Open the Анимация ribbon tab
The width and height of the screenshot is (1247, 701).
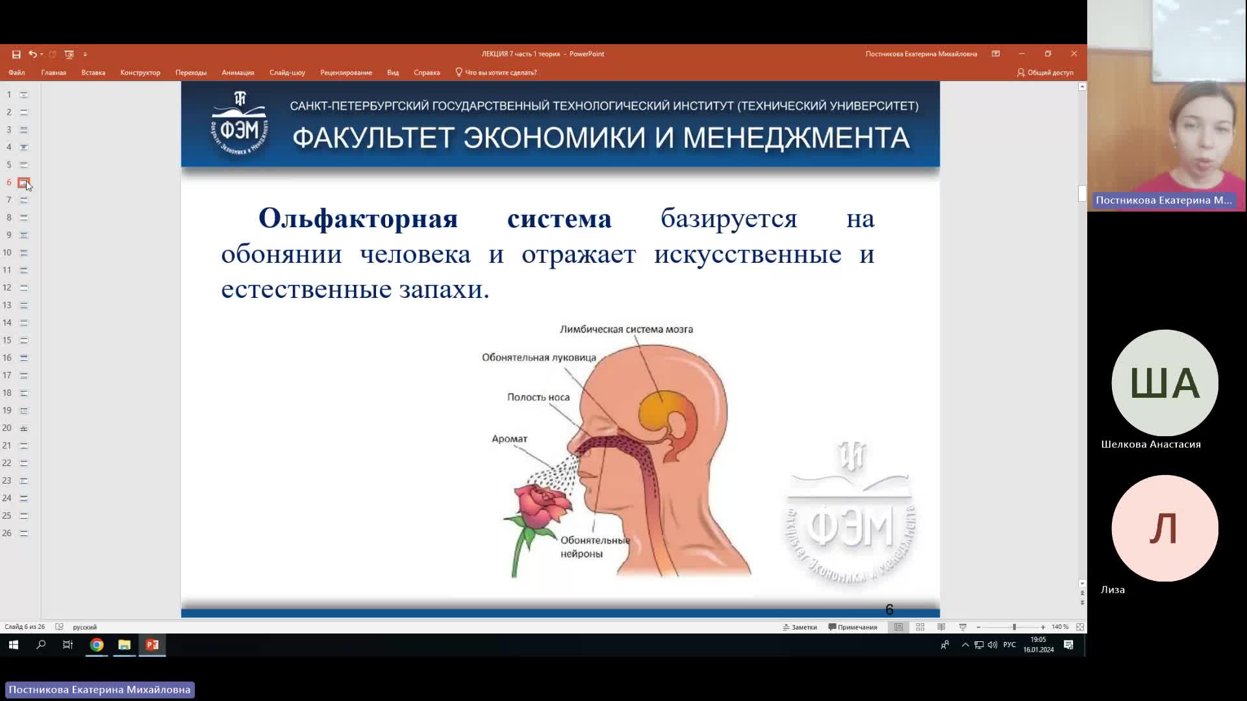point(238,73)
